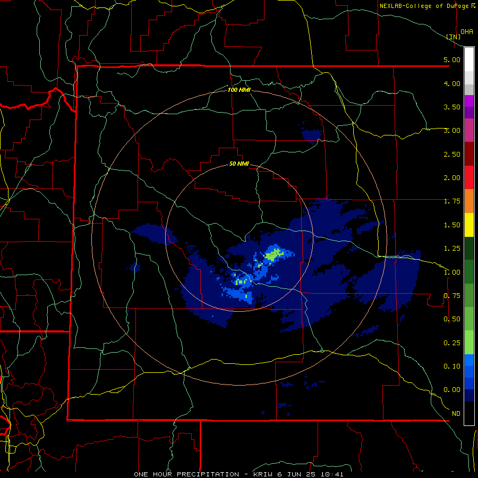Click the ND legend label
The width and height of the screenshot is (478, 478).
(456, 414)
